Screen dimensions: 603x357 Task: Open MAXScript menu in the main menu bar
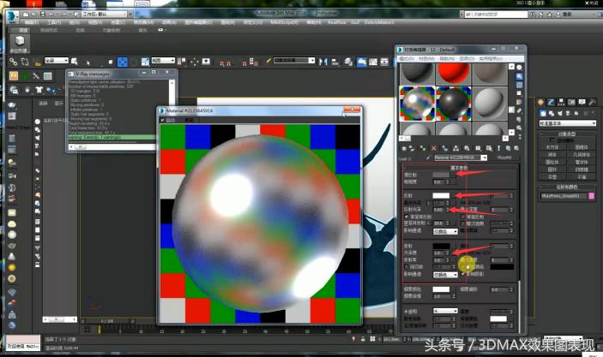(x=284, y=22)
